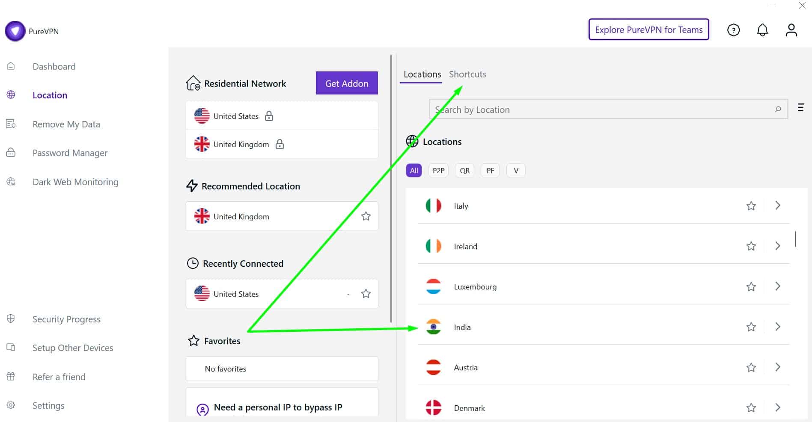Expand Denmark's city list chevron
Viewport: 812px width, 422px height.
point(778,407)
